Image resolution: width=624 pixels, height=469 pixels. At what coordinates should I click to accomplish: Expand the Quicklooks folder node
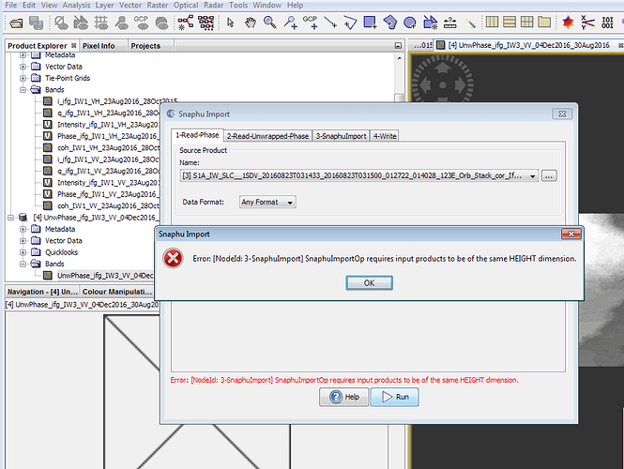point(23,251)
